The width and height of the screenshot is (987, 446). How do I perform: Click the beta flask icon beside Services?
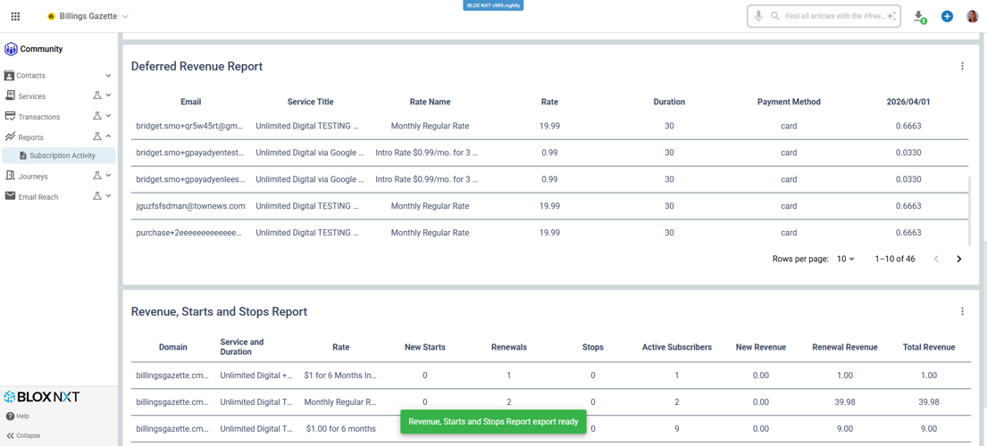[x=97, y=95]
